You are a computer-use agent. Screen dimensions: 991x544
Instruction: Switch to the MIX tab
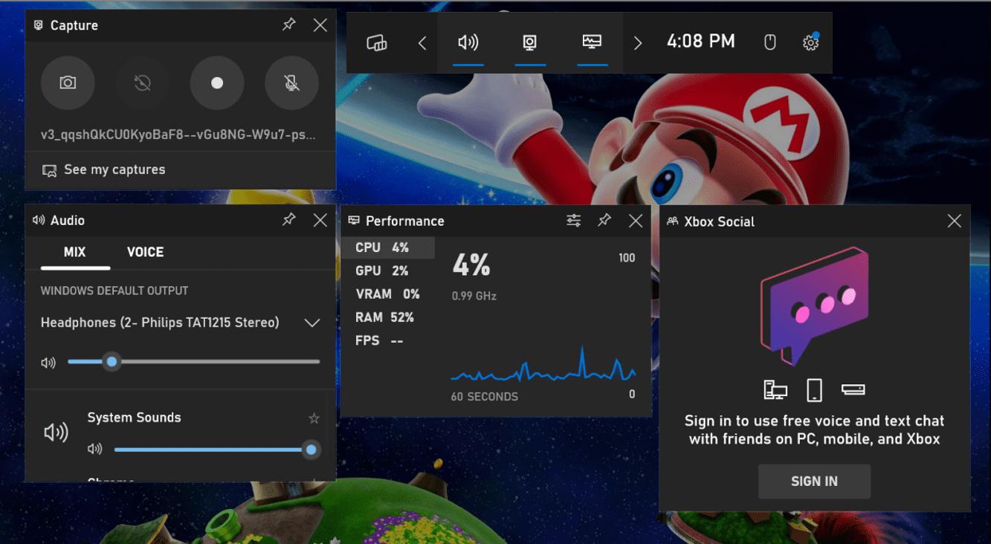(75, 252)
